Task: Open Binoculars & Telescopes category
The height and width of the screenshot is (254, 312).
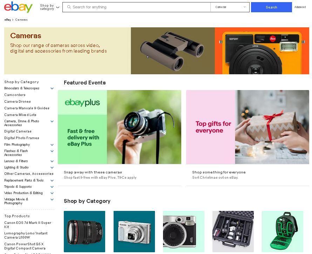Action: [x=22, y=88]
